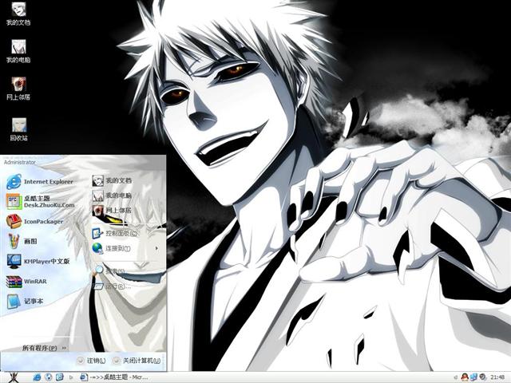Image resolution: width=511 pixels, height=383 pixels.
Task: Select 网上邻居 in Start menu right column
Action: coord(112,211)
